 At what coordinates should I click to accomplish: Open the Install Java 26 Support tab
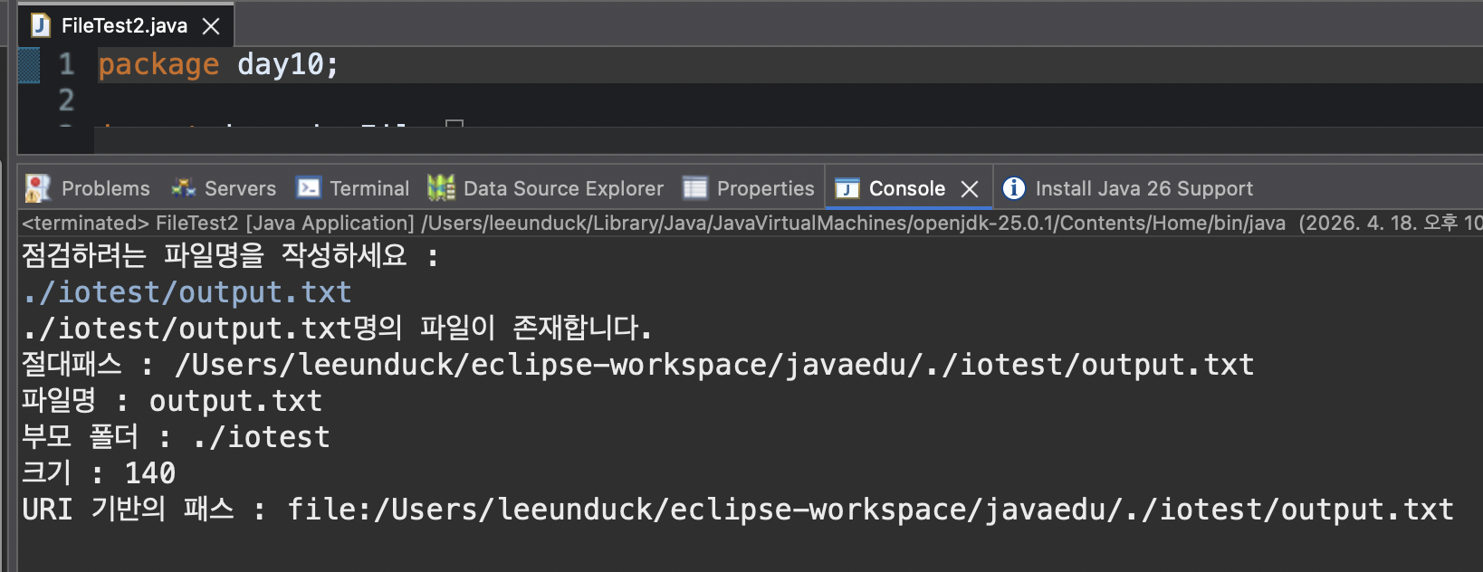[x=1128, y=188]
